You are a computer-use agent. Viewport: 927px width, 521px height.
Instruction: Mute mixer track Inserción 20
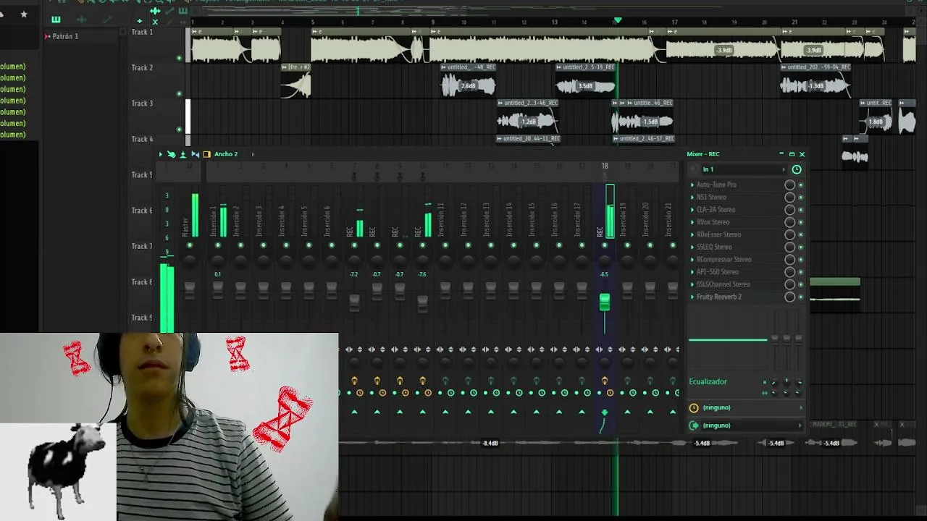pyautogui.click(x=650, y=245)
